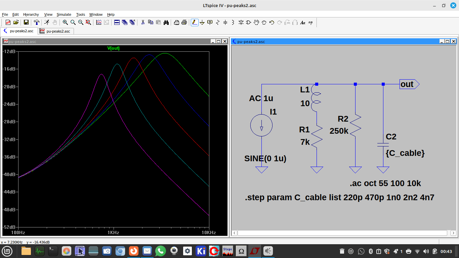This screenshot has width=459, height=258.
Task: Click the 250k value of R2
Action: click(339, 131)
